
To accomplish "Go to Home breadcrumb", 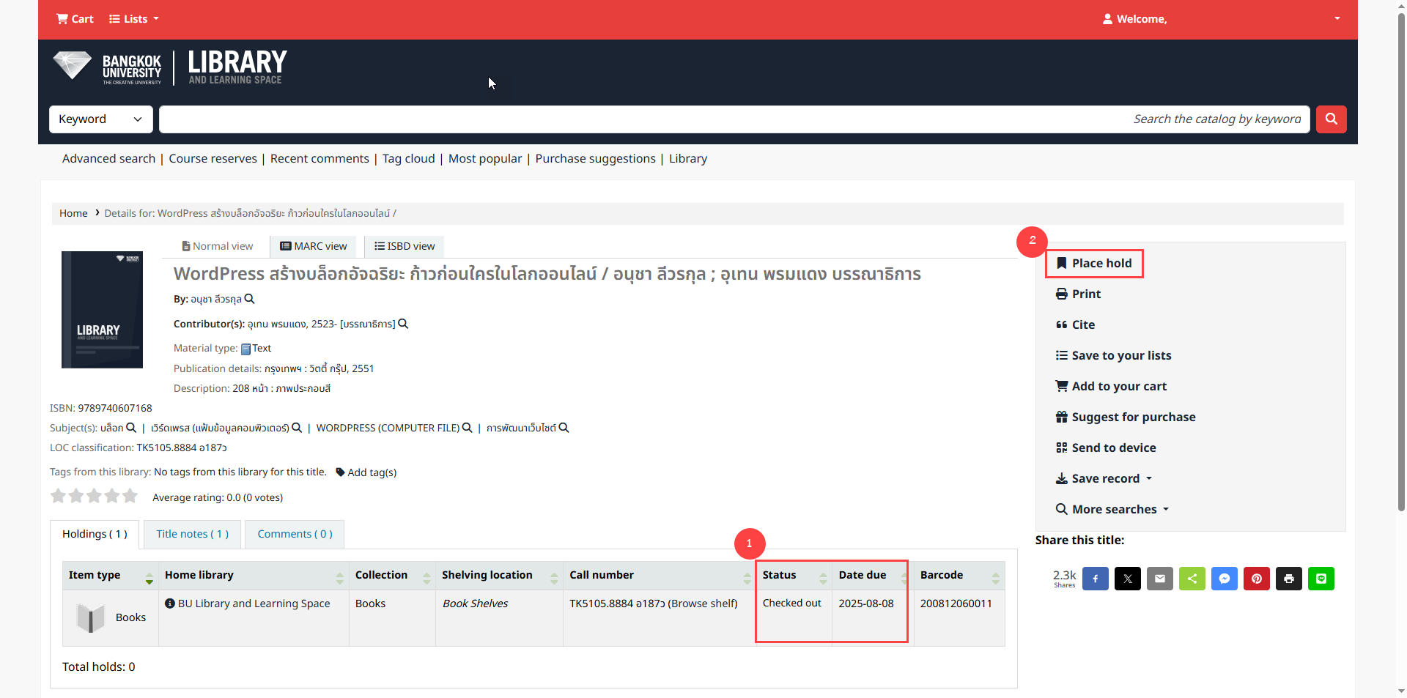I will point(73,213).
